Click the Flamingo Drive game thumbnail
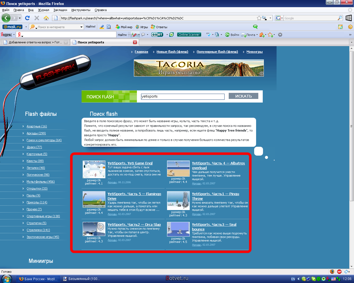 coord(94,200)
